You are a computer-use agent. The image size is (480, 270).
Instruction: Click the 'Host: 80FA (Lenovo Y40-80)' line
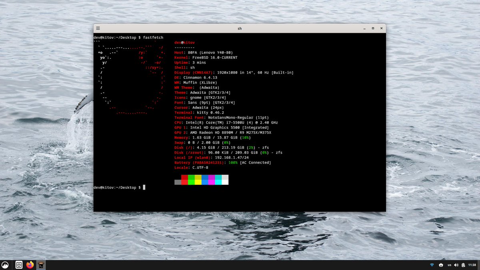click(x=204, y=52)
